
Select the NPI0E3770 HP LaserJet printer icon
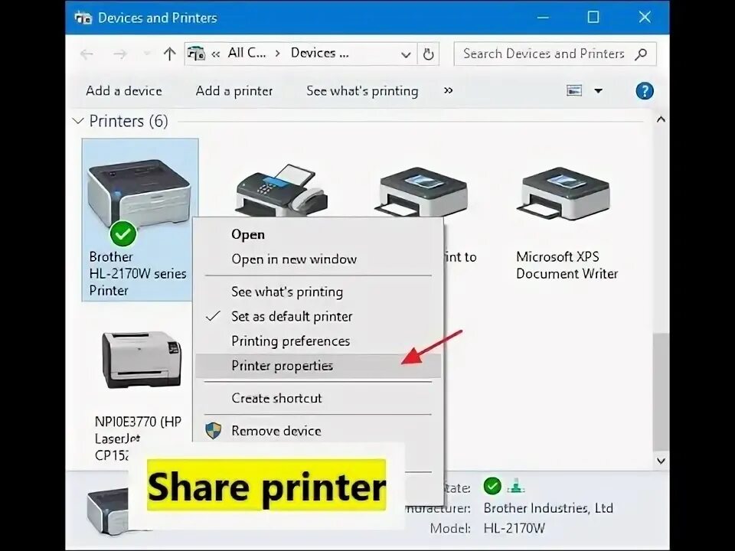(142, 359)
